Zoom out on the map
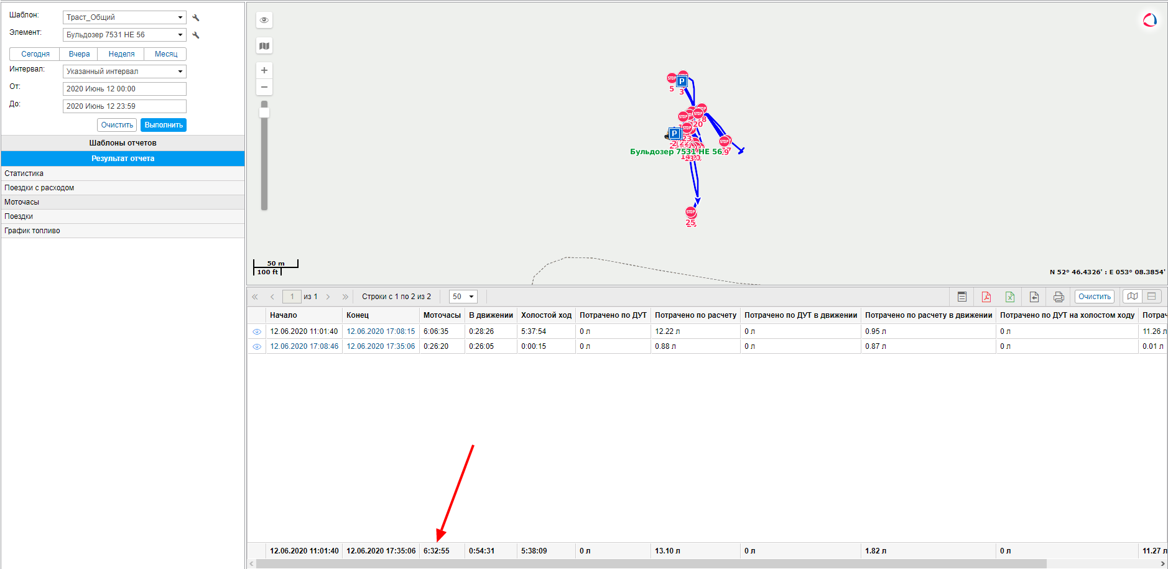 (x=264, y=87)
